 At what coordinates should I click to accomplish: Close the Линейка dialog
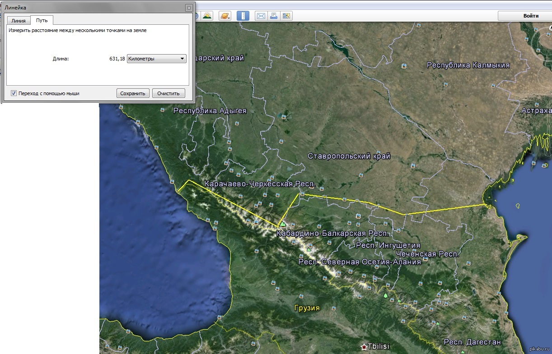[188, 8]
